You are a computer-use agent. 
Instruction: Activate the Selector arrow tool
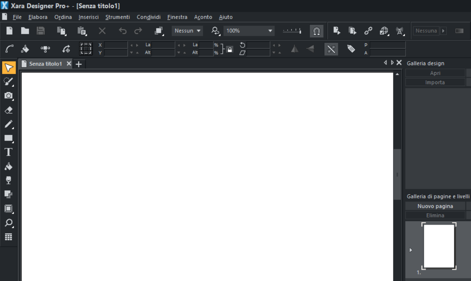point(9,68)
